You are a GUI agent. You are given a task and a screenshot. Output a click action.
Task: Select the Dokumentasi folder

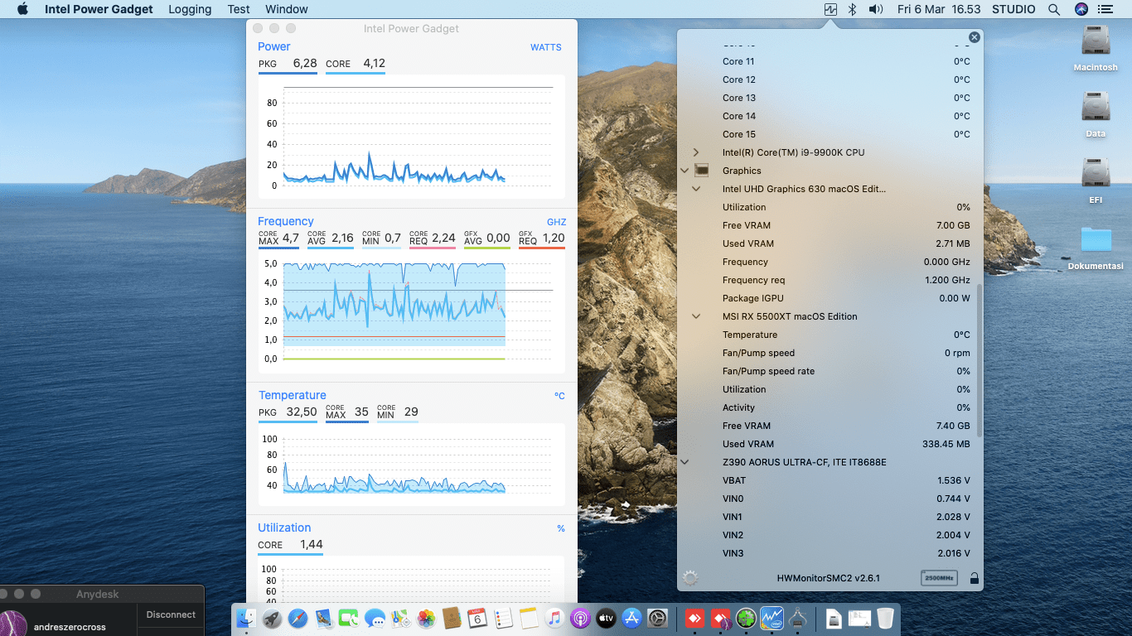tap(1096, 247)
